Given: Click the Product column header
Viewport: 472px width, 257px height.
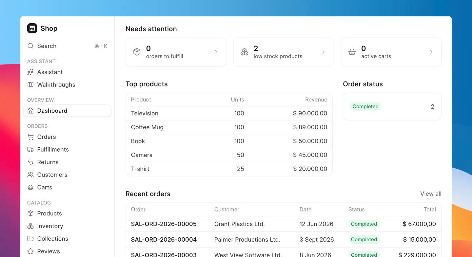Looking at the screenshot, I should [141, 100].
